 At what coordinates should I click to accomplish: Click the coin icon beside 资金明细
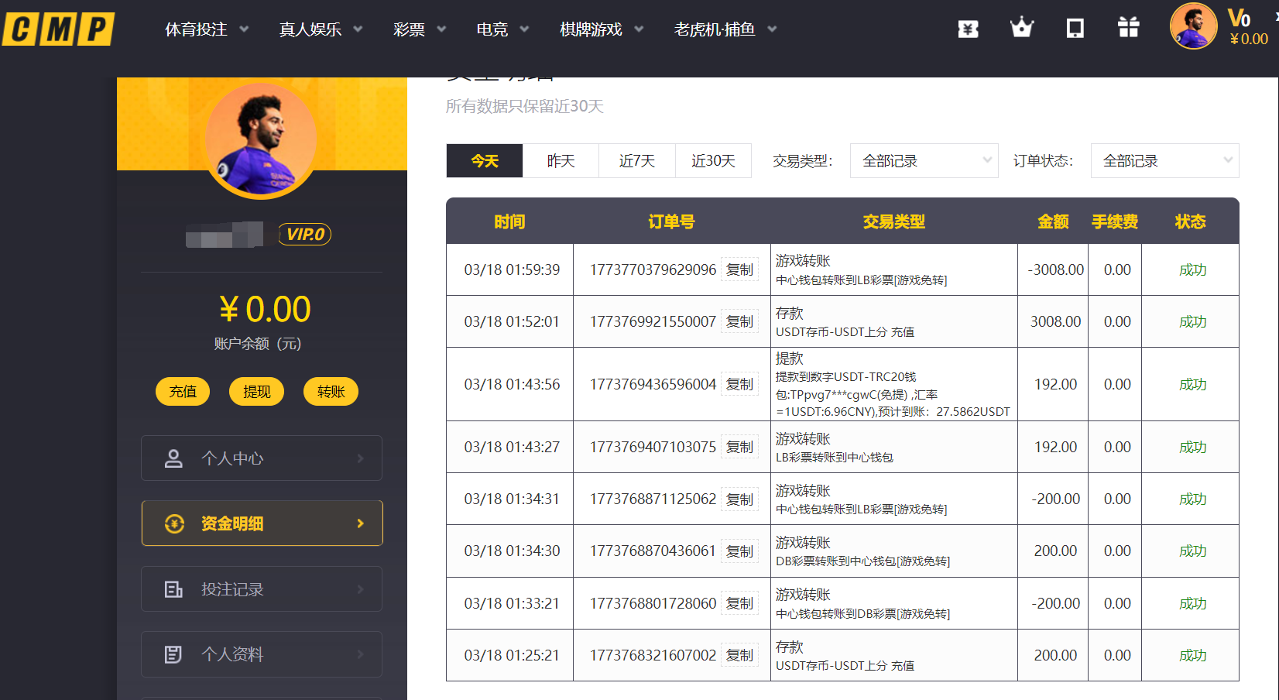pos(172,523)
